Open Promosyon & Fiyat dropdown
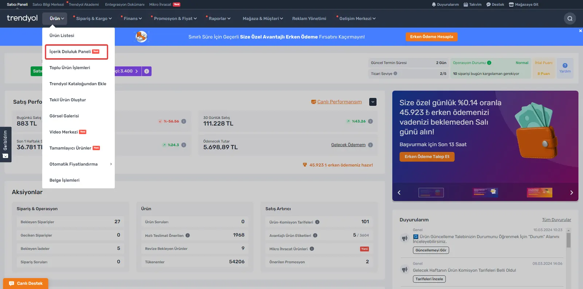Screen dimensions: 583x289 click(175, 19)
